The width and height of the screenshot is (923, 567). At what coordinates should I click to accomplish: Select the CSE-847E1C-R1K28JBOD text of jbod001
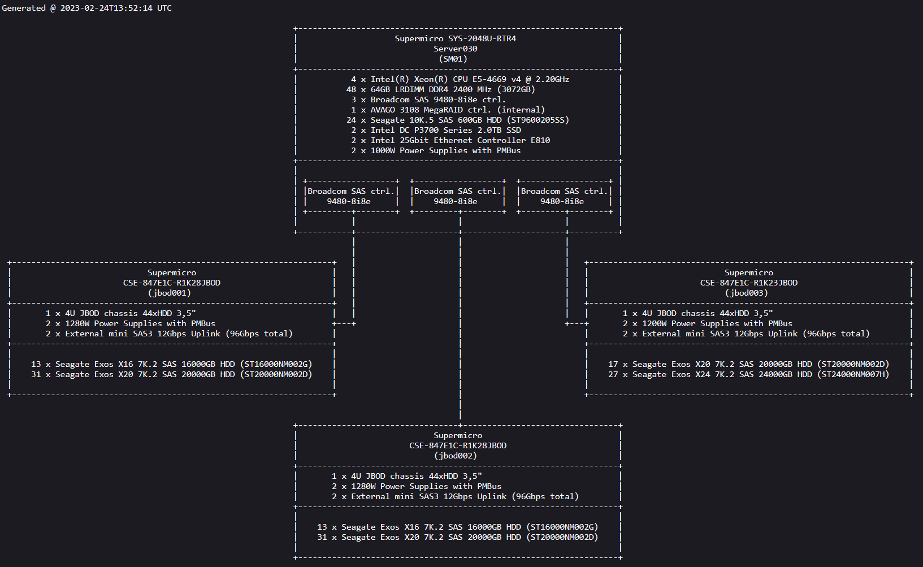(172, 283)
